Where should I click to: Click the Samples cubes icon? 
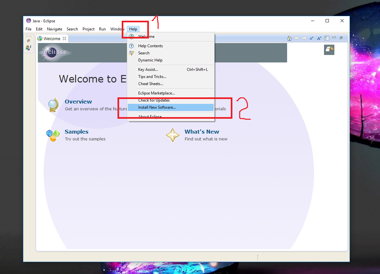(53, 135)
